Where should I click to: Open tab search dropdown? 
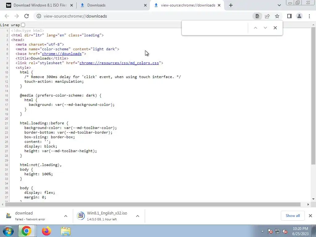(x=279, y=5)
